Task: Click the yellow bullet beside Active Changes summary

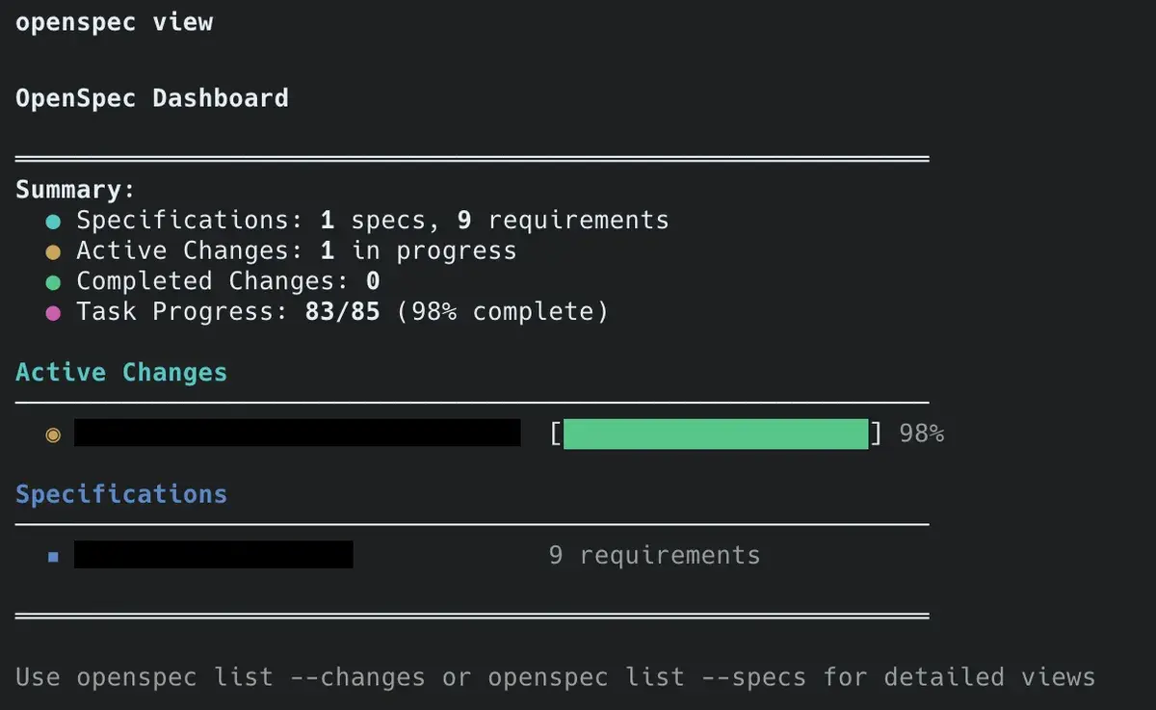Action: click(54, 252)
